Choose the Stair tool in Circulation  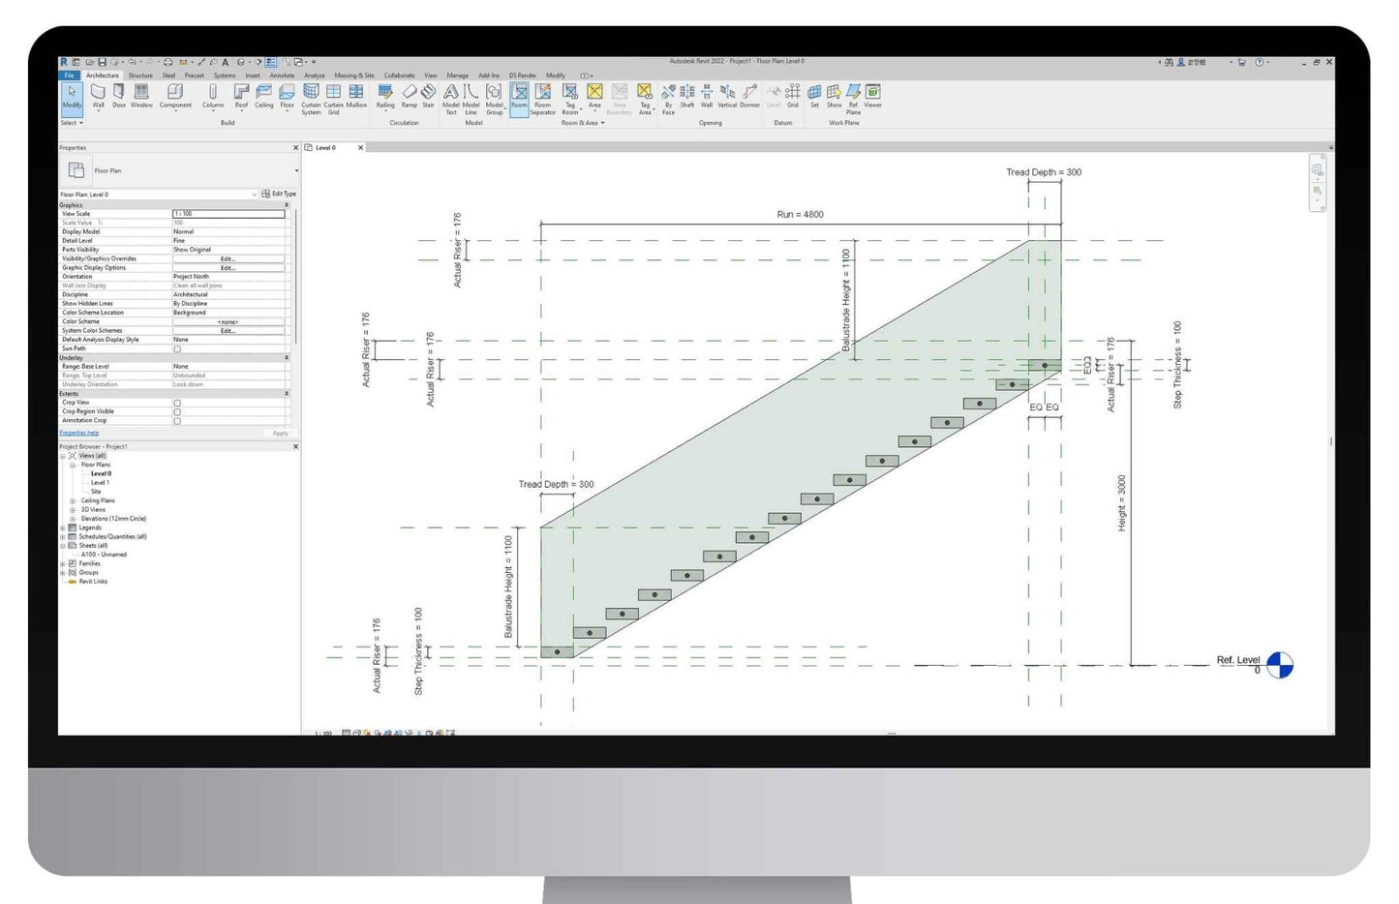coord(428,95)
